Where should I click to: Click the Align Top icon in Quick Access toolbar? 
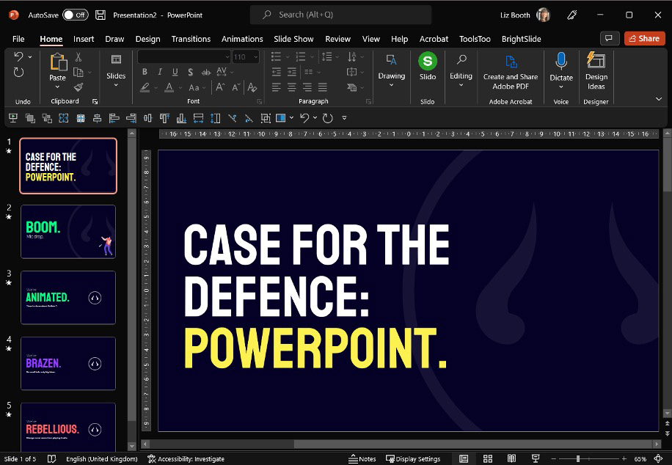click(164, 118)
